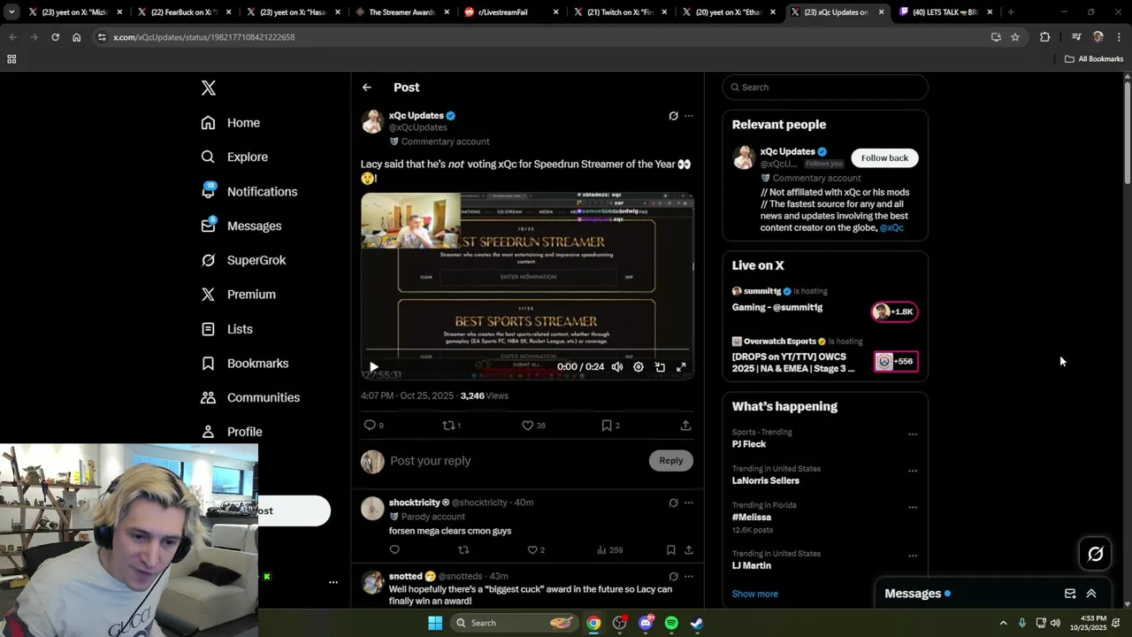The image size is (1132, 637).
Task: Click Grok icon on xQc Updates post
Action: point(673,116)
